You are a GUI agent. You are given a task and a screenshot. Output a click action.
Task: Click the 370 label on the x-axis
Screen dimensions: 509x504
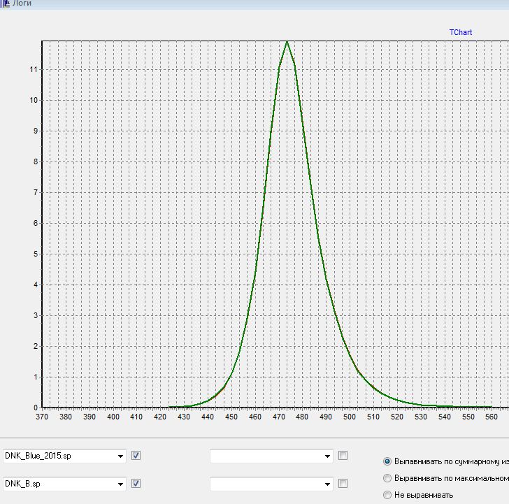[x=42, y=417]
